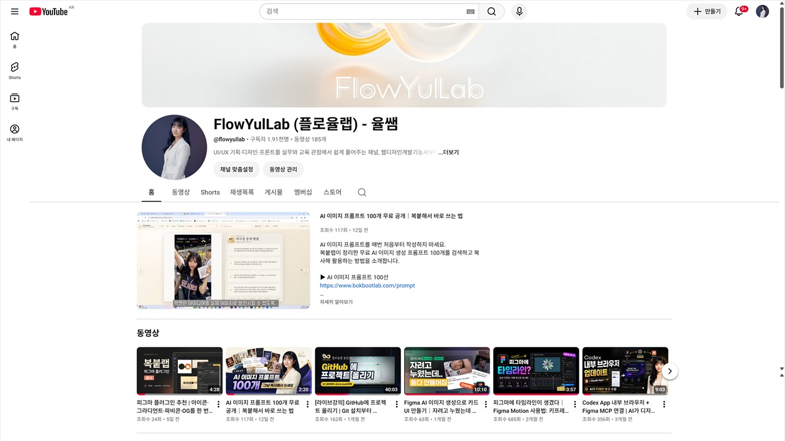Select the 홈 channel tab
The width and height of the screenshot is (785, 441).
pyautogui.click(x=151, y=192)
